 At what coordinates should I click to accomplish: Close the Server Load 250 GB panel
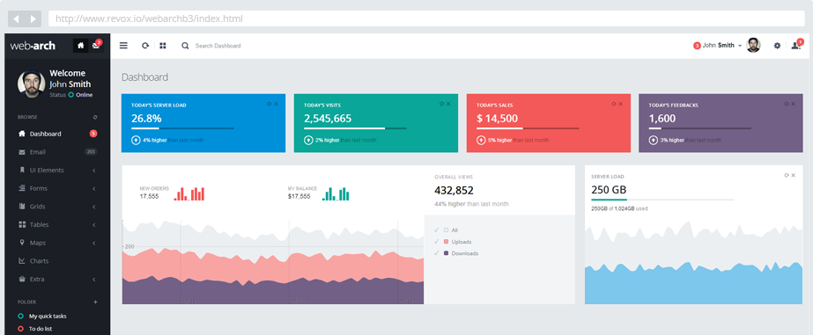tap(794, 175)
